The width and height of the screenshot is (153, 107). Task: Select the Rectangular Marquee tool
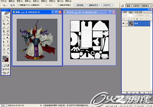(x=4, y=17)
